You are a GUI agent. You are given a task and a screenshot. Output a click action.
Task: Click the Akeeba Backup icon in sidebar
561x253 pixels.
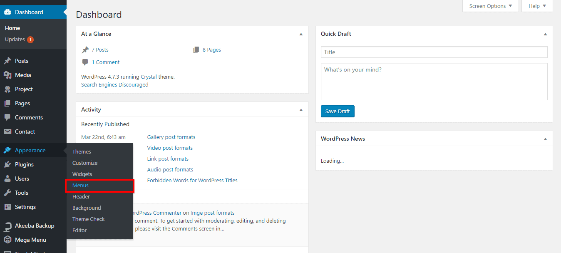tap(7, 226)
